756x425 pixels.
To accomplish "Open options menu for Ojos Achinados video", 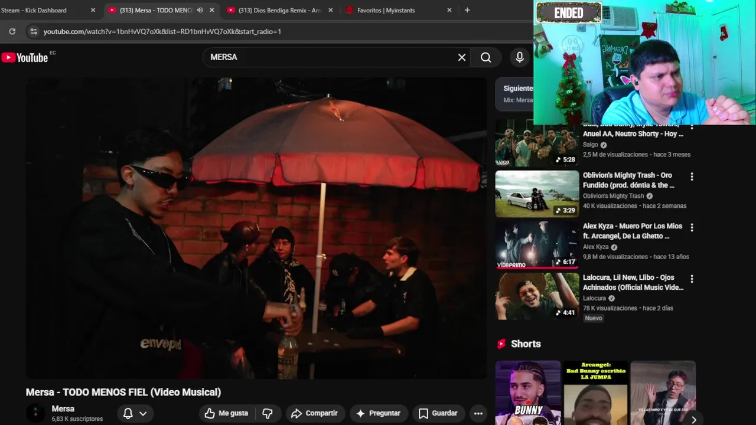I will pos(692,279).
